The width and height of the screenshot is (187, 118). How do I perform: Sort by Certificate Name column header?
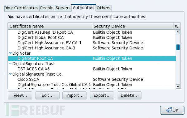(50, 26)
